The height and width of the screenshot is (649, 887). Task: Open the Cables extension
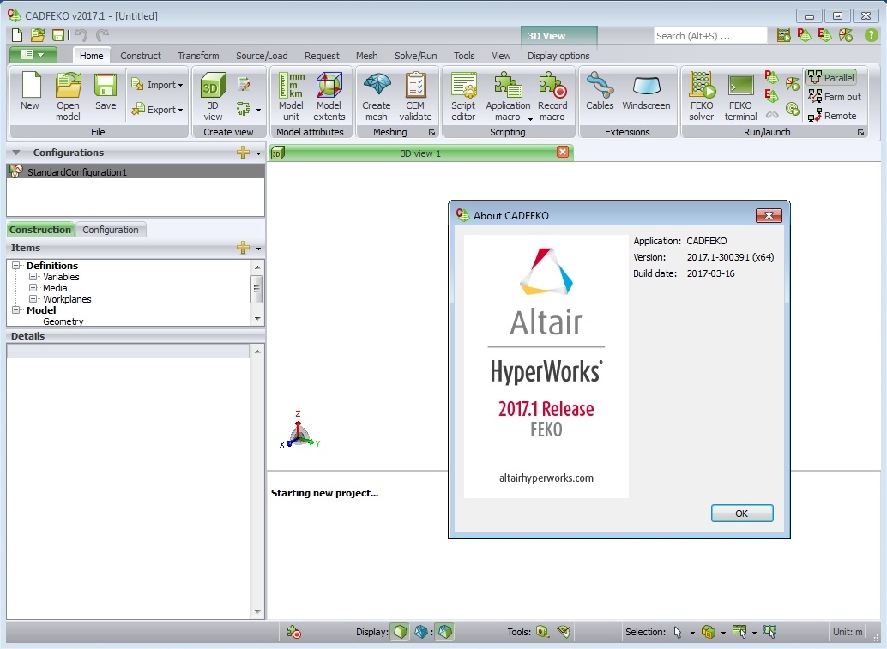pos(600,91)
